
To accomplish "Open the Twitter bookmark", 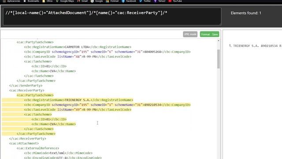I will (x=145, y=1).
